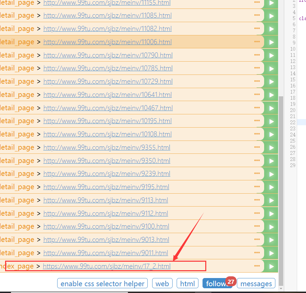Enable css selector helper
This screenshot has height=293, width=306.
point(102,283)
